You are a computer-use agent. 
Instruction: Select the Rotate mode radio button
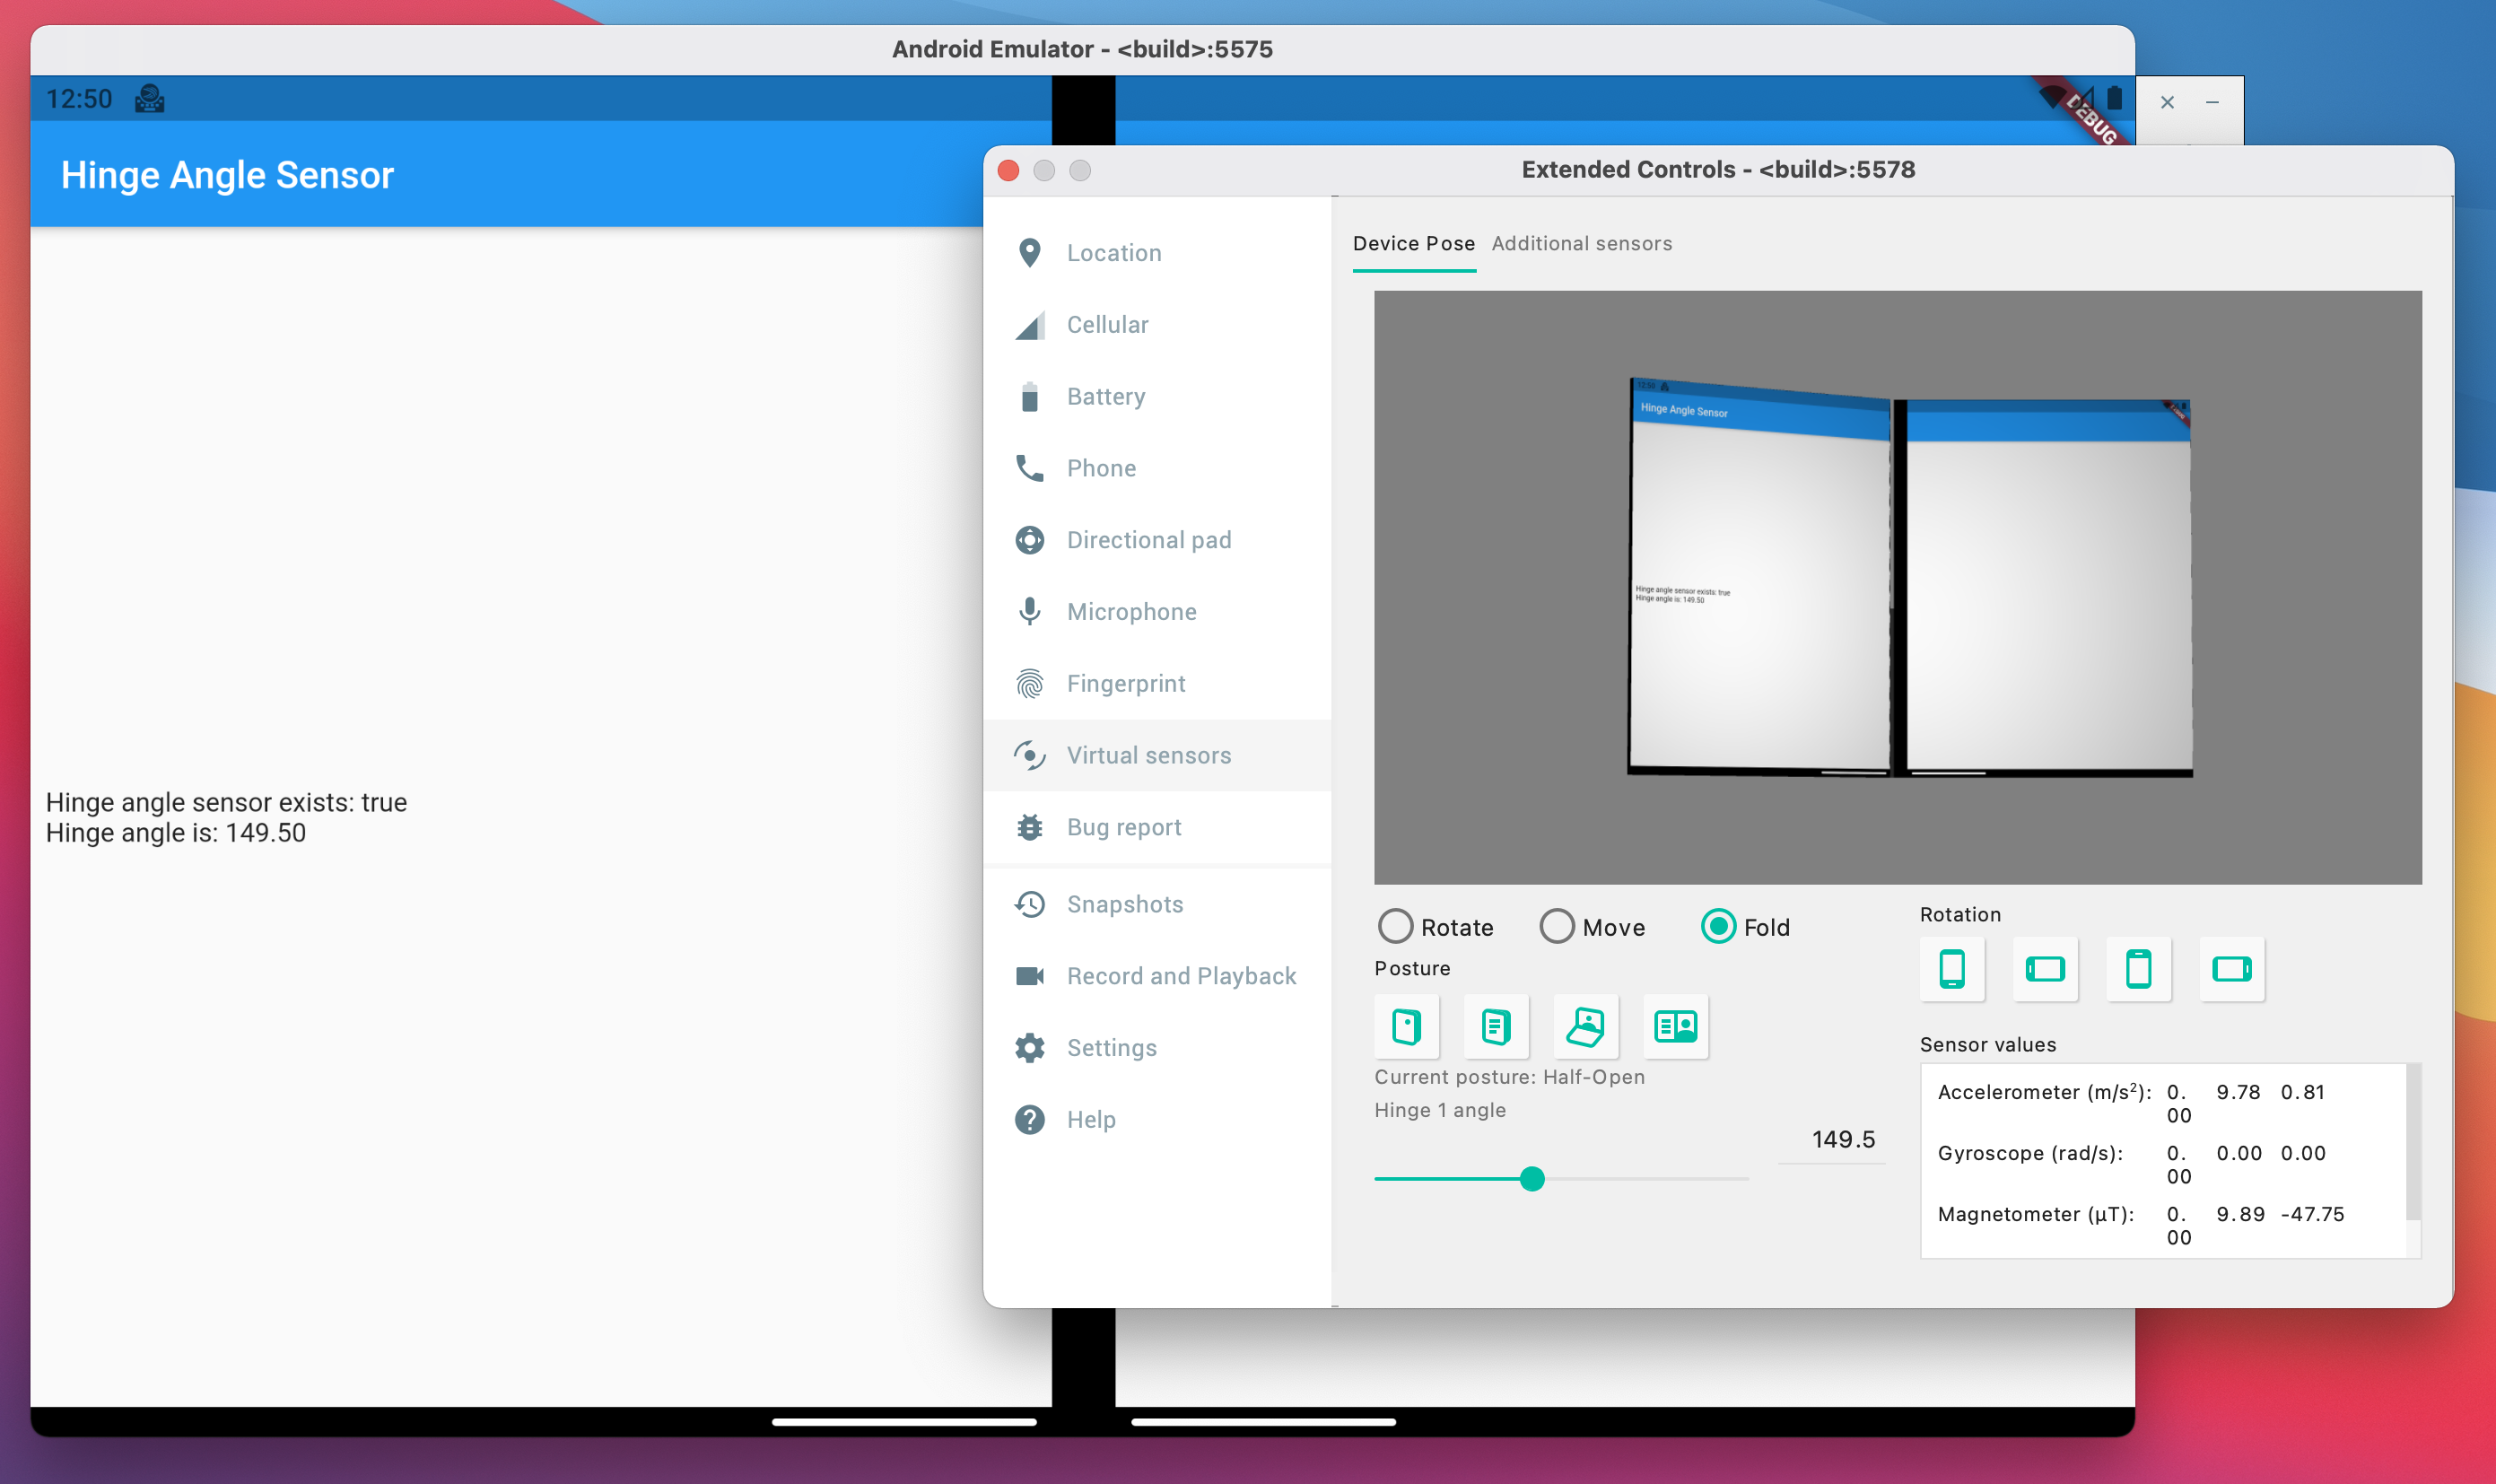coord(1397,926)
